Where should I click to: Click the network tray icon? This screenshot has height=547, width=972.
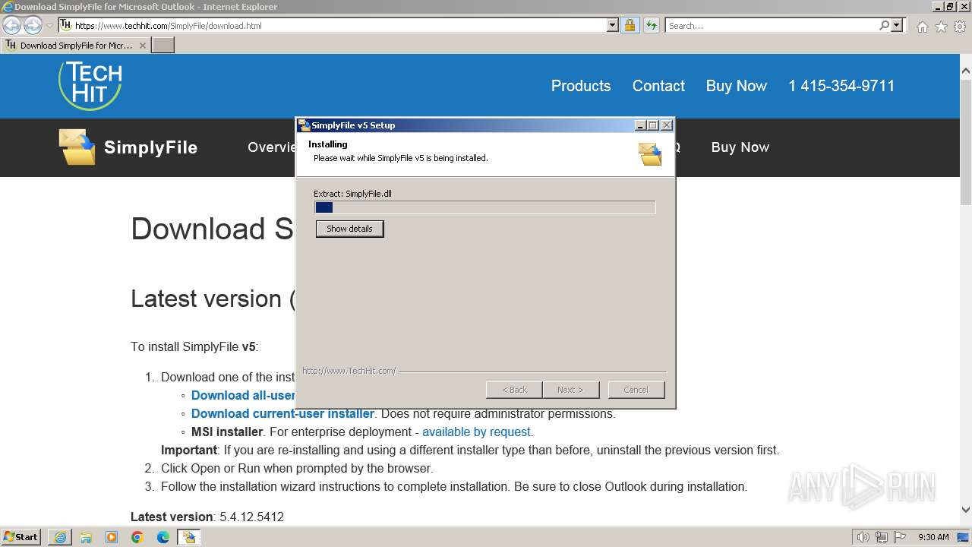point(882,537)
